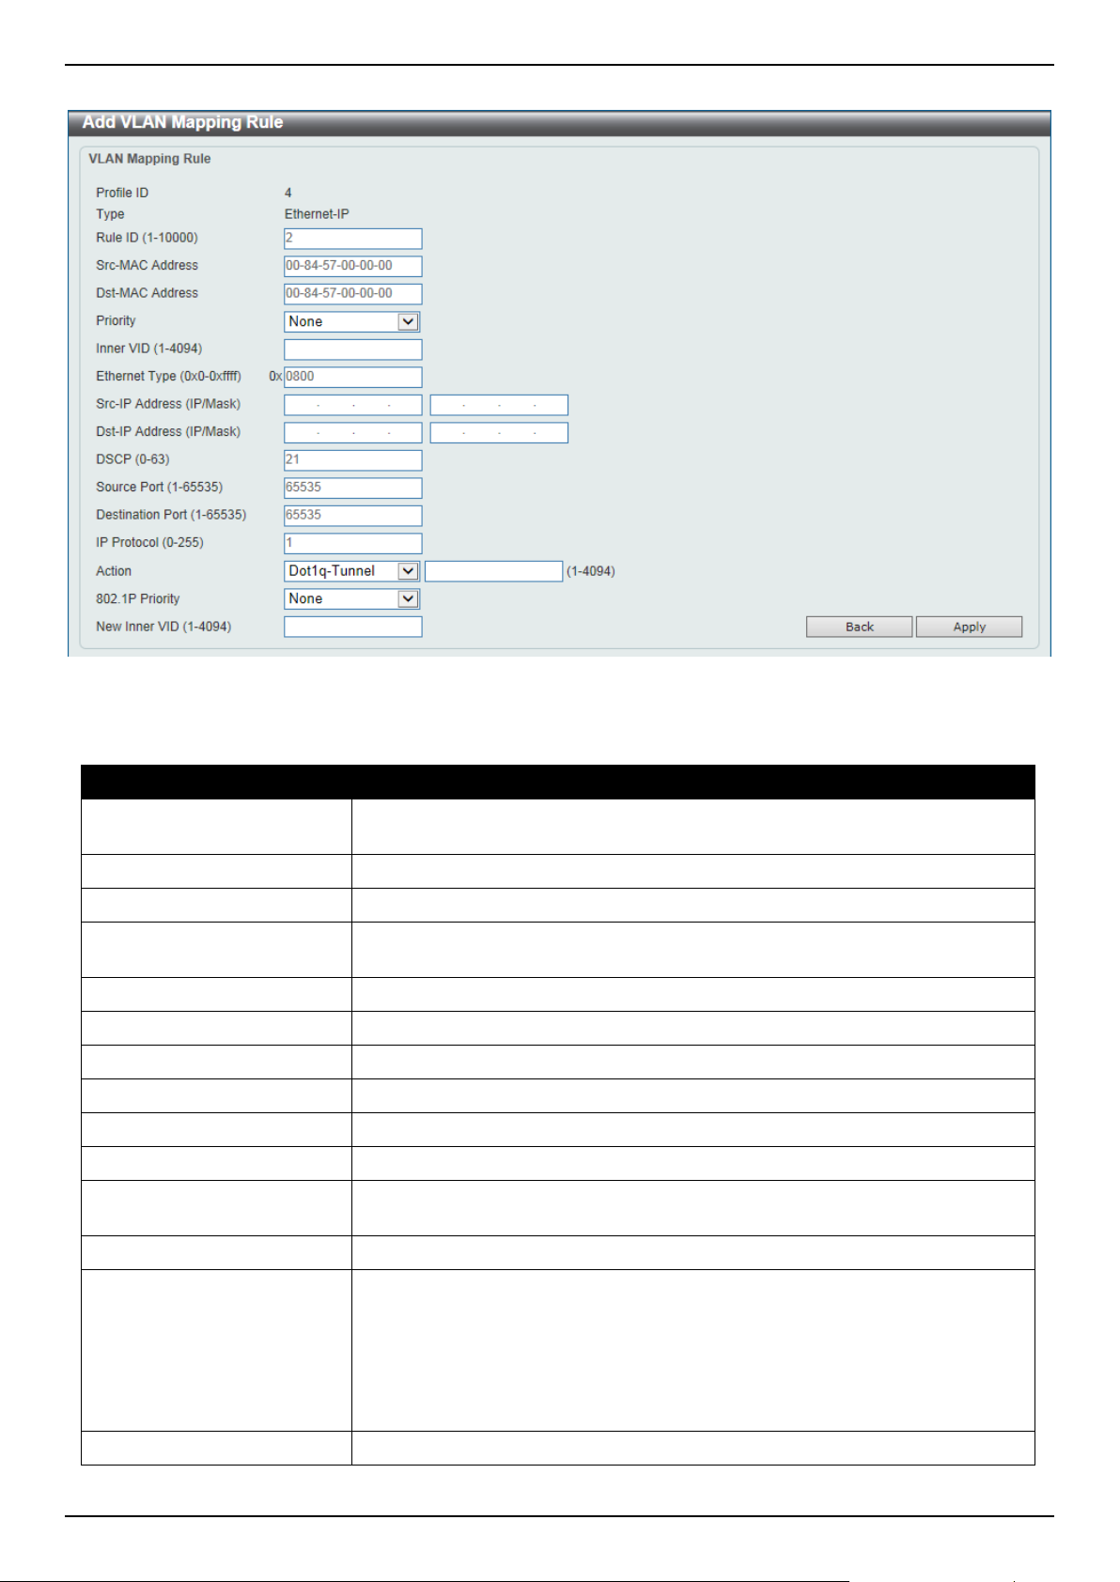Click the Ethernet Type field
This screenshot has height=1582, width=1120.
click(x=353, y=377)
